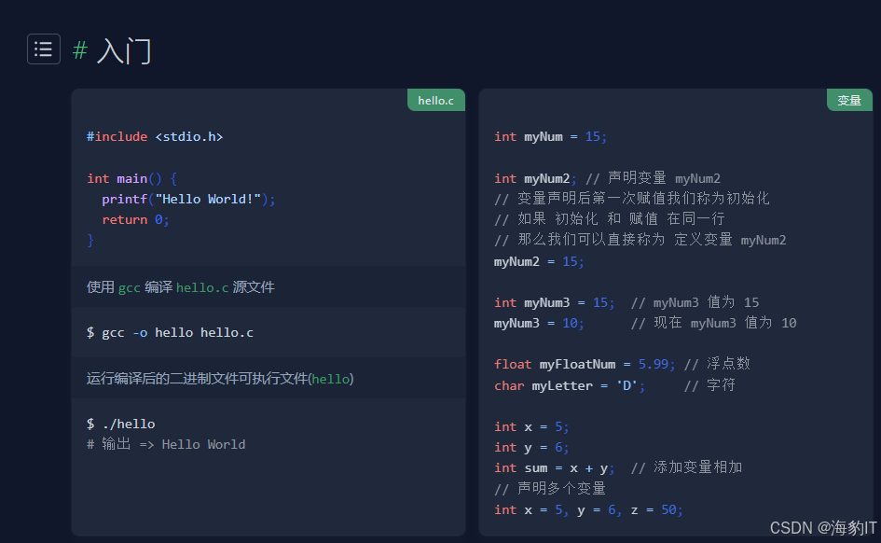Click the green # heading anchor
This screenshot has width=881, height=543.
coord(79,51)
